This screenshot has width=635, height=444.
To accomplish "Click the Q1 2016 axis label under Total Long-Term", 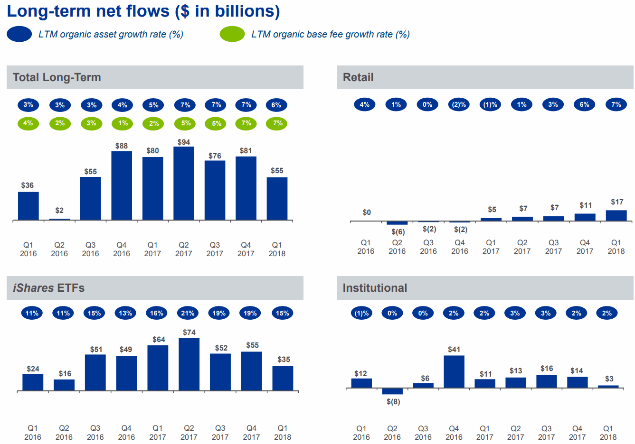I will (x=28, y=249).
